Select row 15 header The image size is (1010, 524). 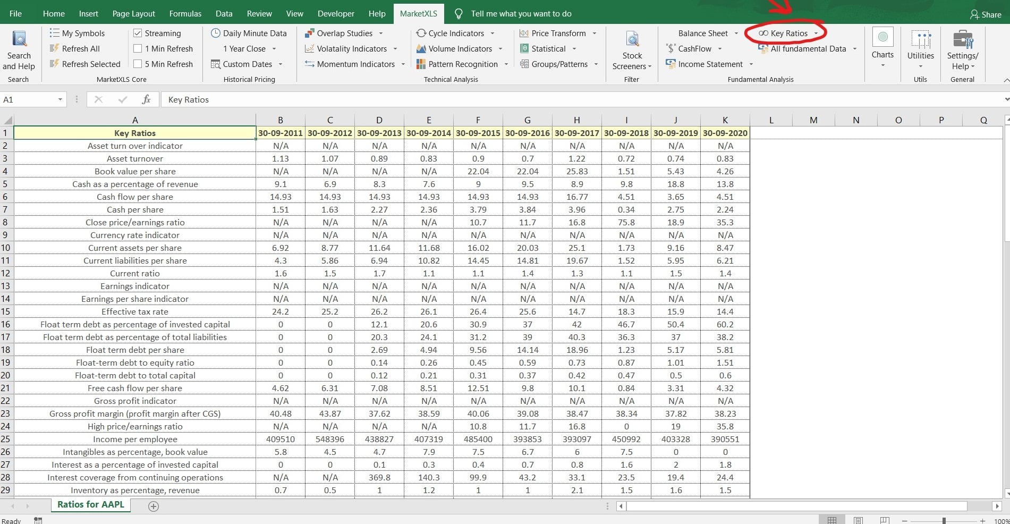[x=6, y=311]
